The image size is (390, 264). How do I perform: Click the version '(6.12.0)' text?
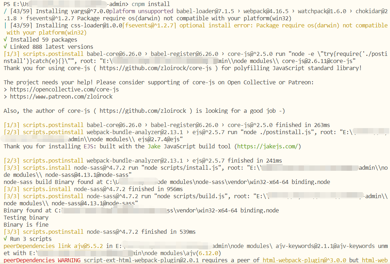208,253
